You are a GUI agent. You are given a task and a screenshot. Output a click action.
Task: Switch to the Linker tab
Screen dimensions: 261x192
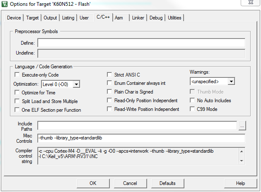pyautogui.click(x=138, y=18)
